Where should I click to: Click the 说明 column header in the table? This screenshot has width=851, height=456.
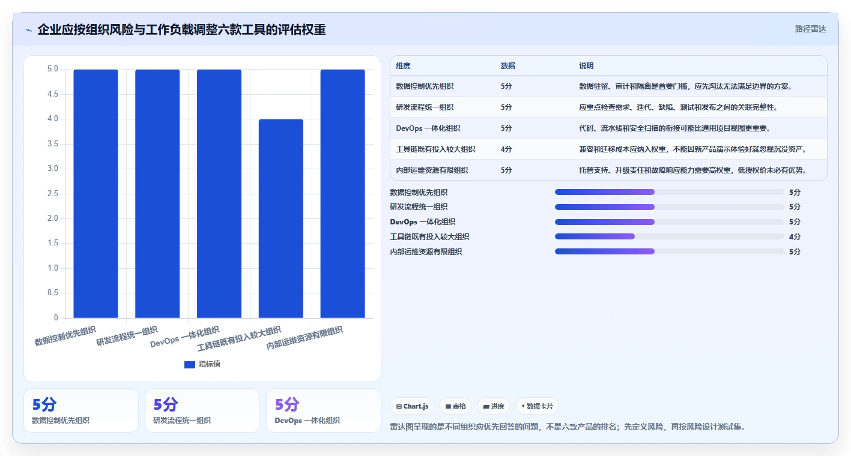coord(586,66)
